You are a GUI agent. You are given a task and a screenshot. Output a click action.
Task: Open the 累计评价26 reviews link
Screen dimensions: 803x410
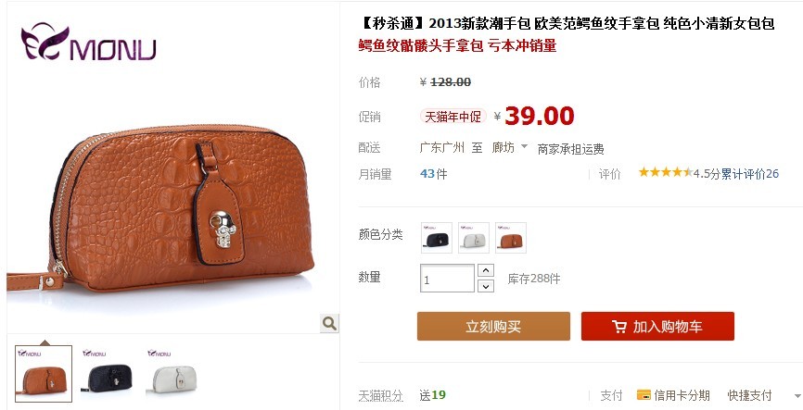pos(750,174)
